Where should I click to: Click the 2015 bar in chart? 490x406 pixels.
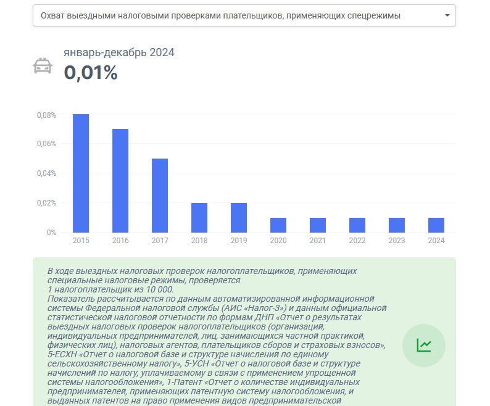[x=81, y=173]
